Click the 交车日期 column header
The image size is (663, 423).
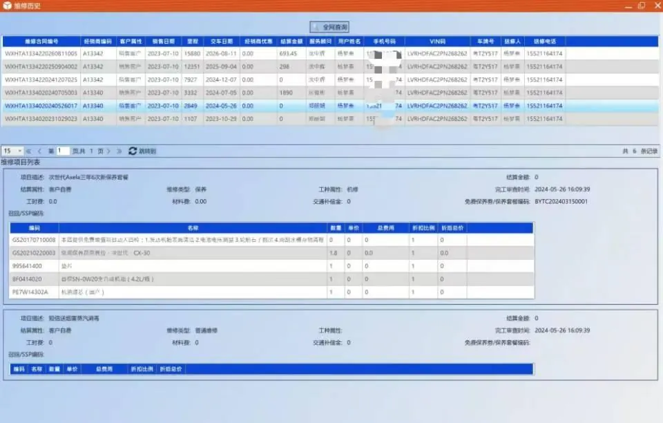[x=222, y=41]
